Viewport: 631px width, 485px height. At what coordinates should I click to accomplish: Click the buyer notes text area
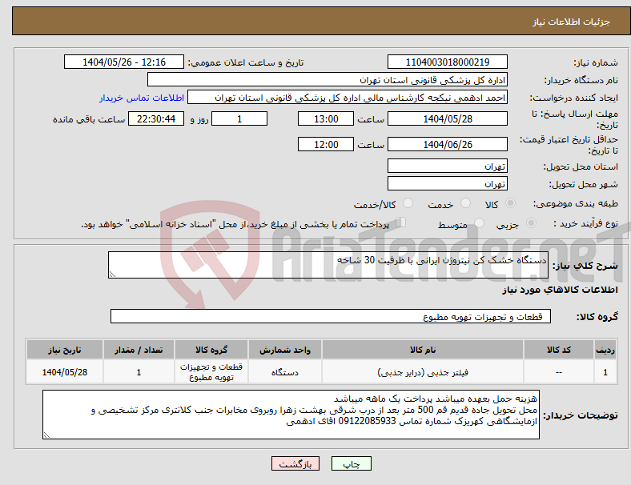[291, 415]
